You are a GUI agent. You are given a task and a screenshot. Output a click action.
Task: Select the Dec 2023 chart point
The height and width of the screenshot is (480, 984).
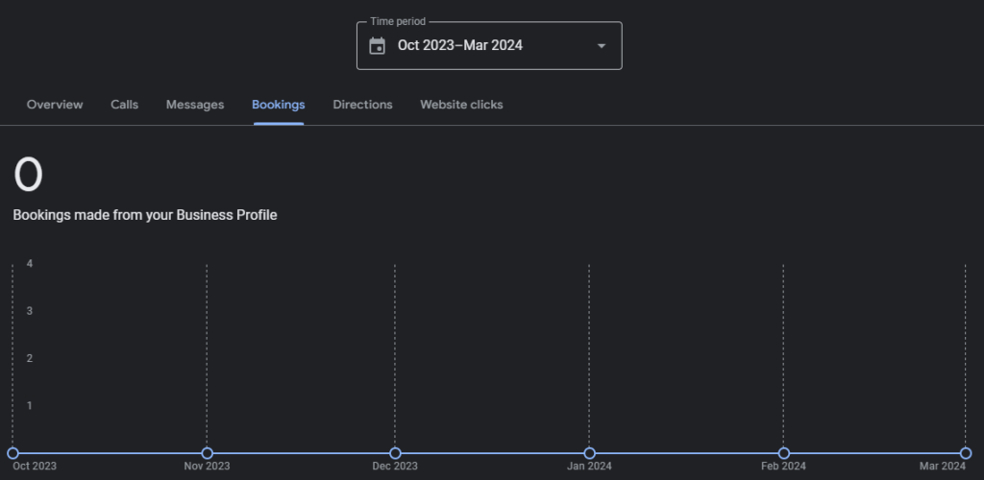coord(395,453)
